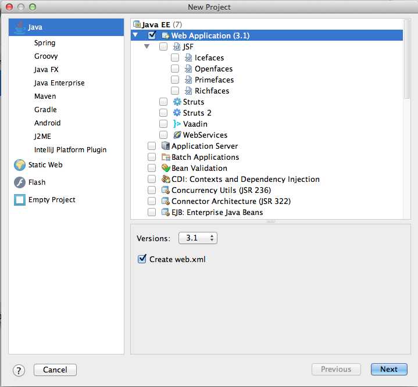This screenshot has height=387, width=418.
Task: Select IntelliJ Platform Plugin entry
Action: point(70,150)
